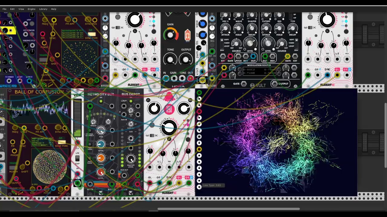This screenshot has height=217, width=387.
Task: Click the Hora IN input jack
Action: click(166, 78)
